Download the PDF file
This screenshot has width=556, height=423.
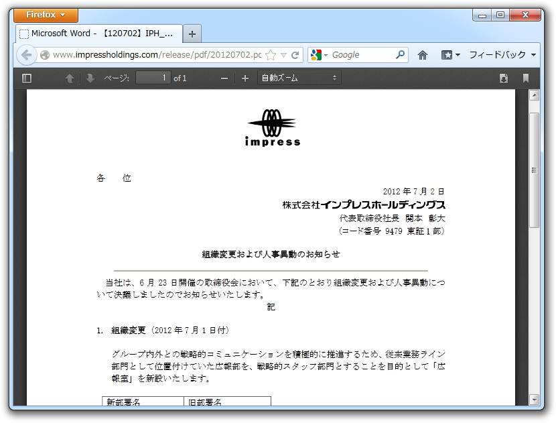tap(504, 78)
